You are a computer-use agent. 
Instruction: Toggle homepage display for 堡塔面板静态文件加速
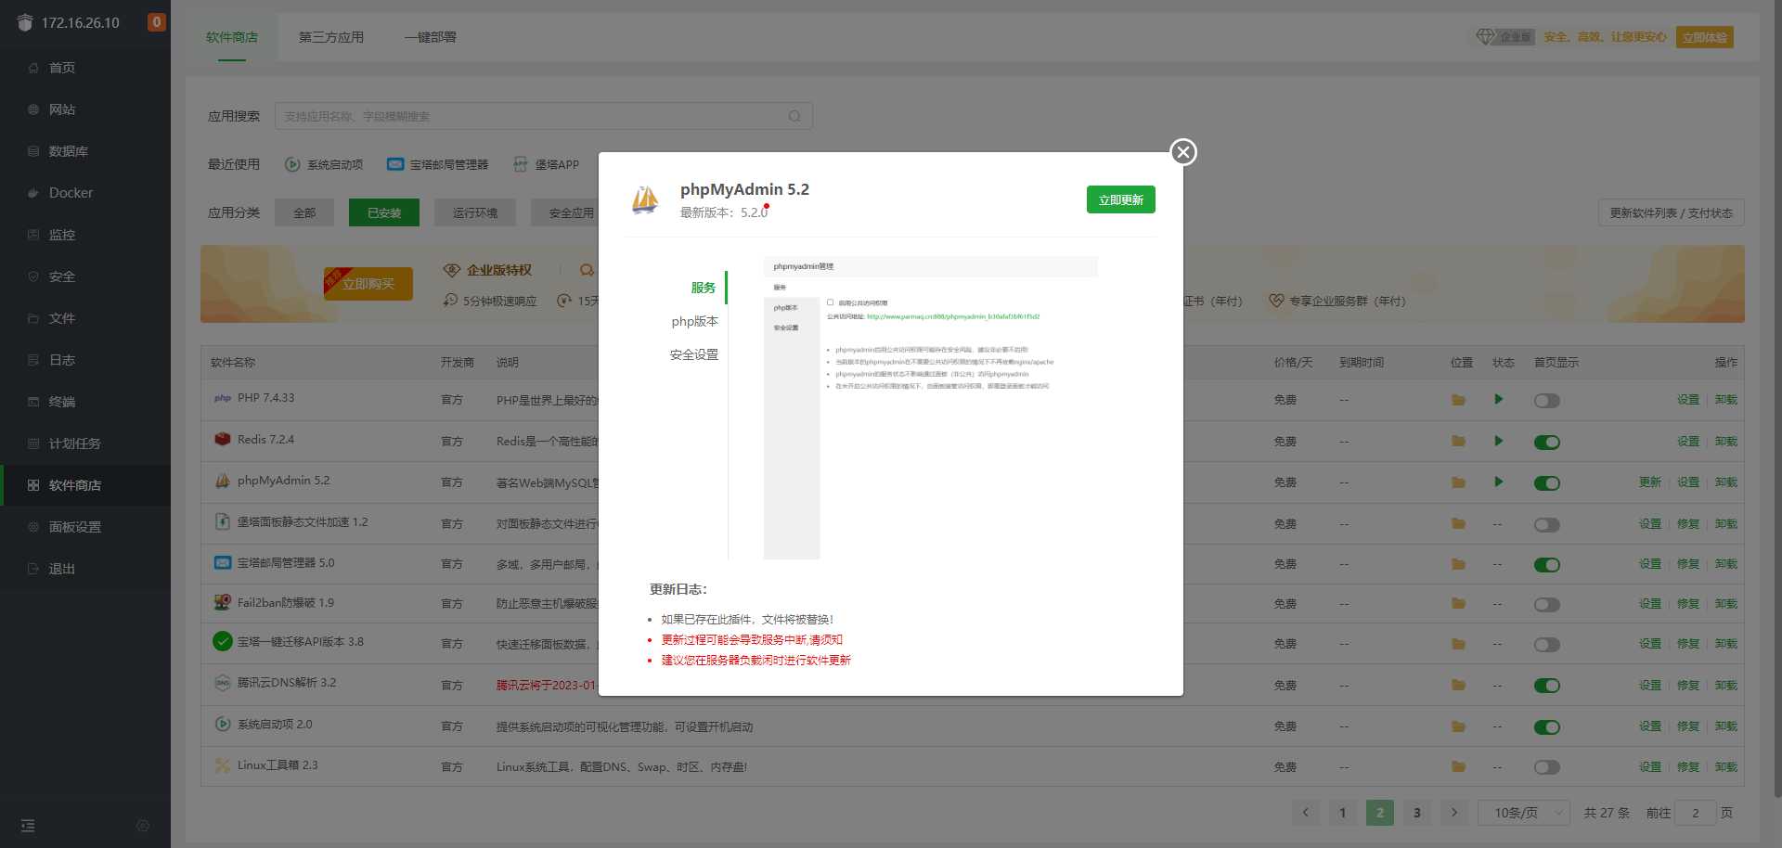[x=1547, y=525]
